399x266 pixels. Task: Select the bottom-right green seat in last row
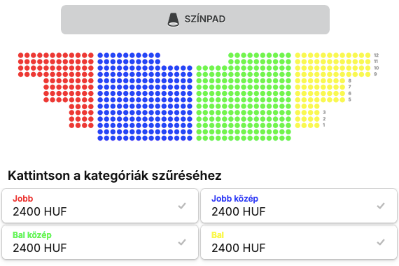[x=288, y=138]
